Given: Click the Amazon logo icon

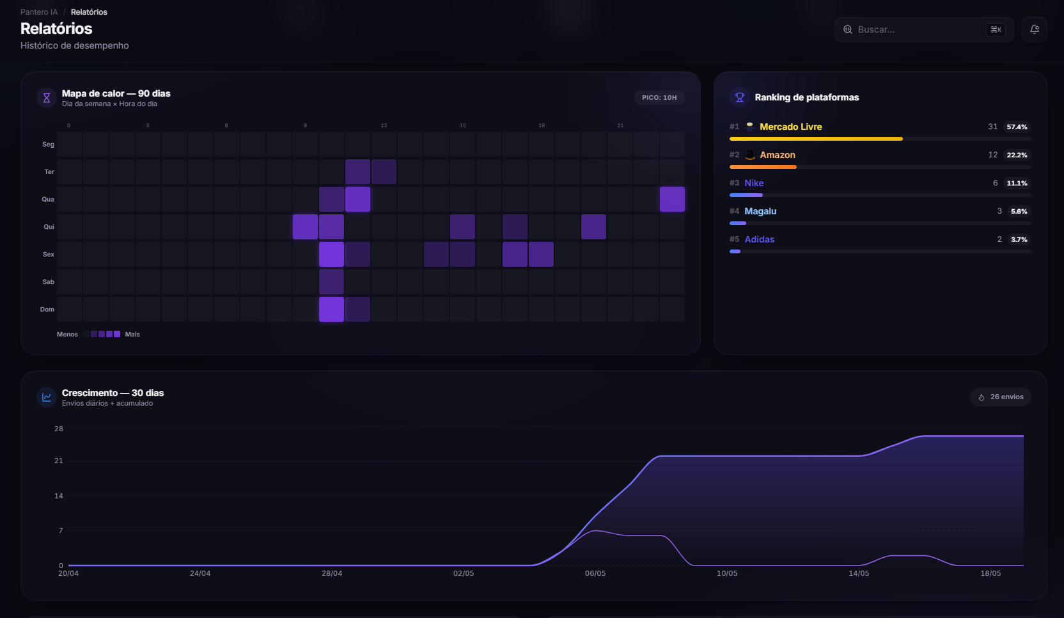Looking at the screenshot, I should (x=750, y=155).
